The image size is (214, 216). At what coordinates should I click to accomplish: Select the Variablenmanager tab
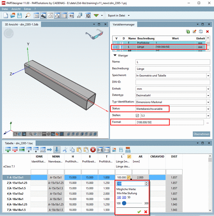124,25
